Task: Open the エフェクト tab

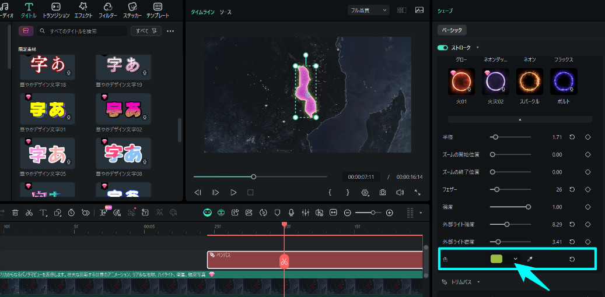Action: (83, 10)
